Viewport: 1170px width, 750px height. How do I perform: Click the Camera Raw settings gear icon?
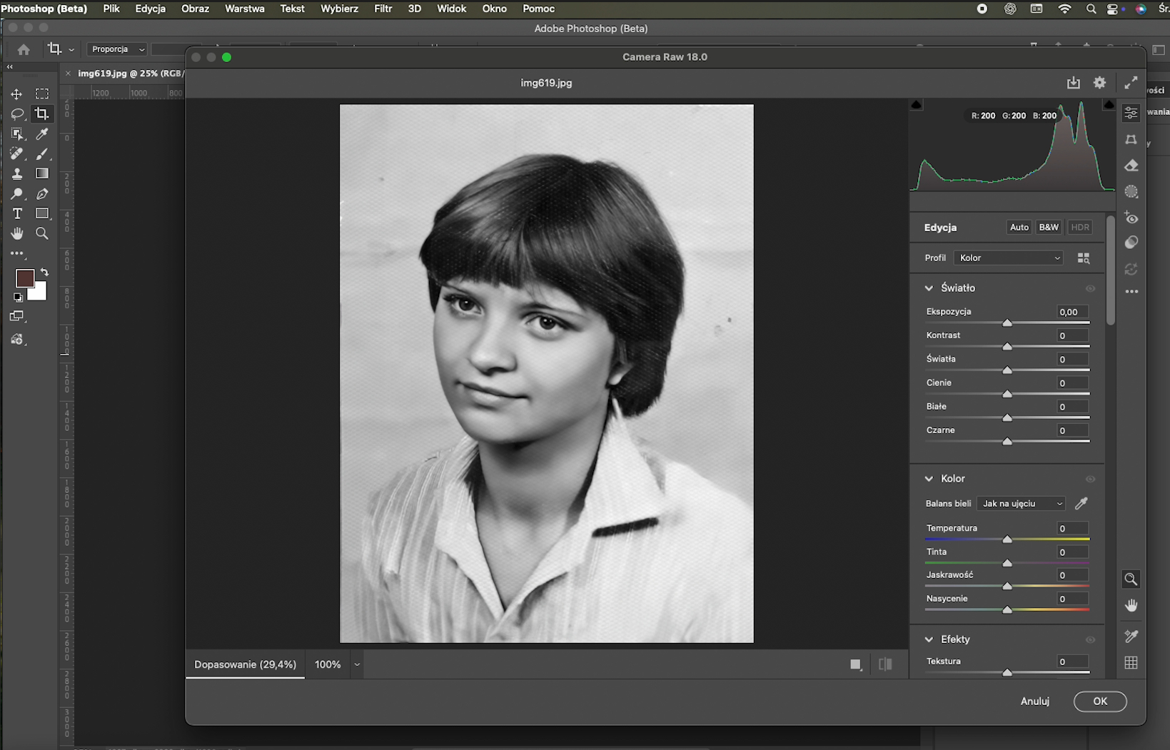click(1099, 83)
